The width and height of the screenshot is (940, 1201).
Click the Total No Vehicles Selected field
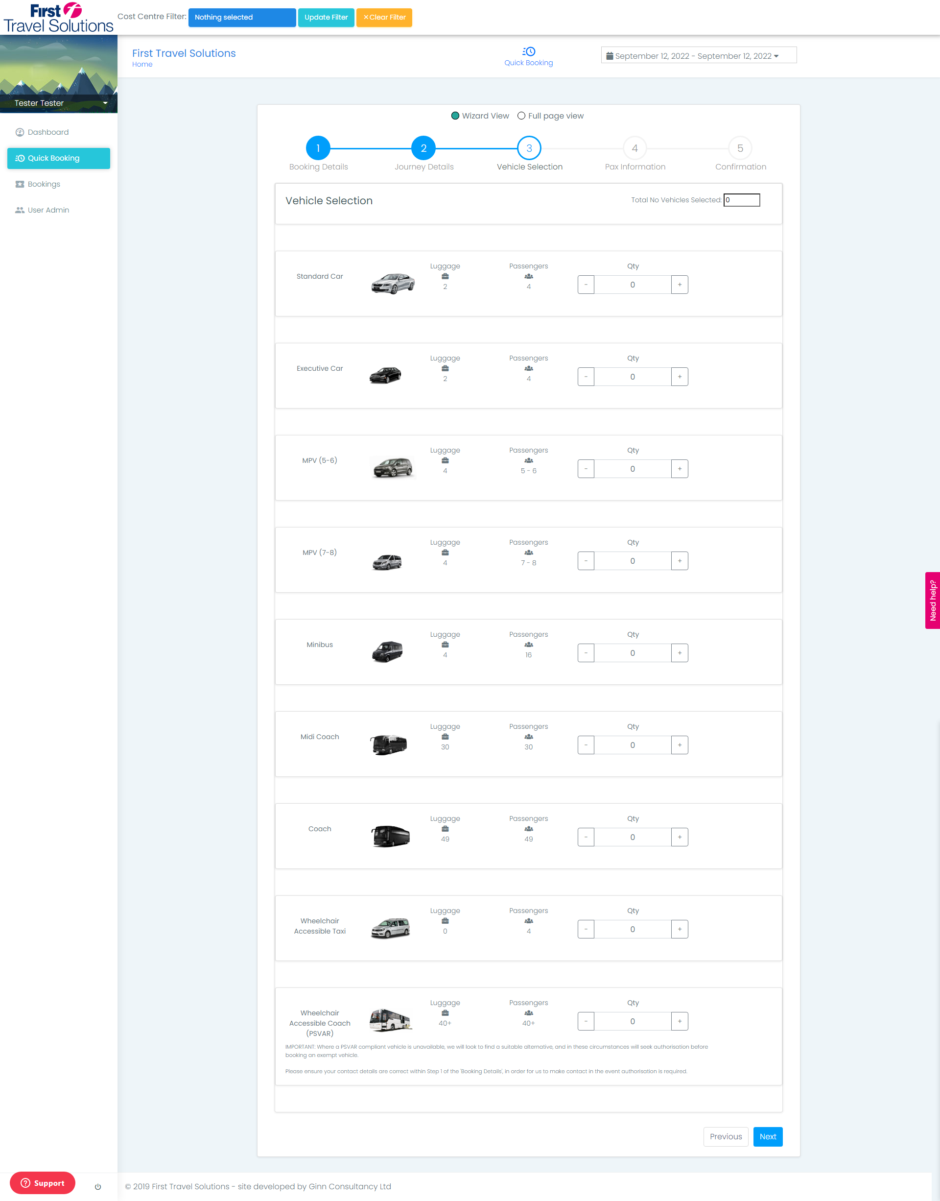point(741,200)
